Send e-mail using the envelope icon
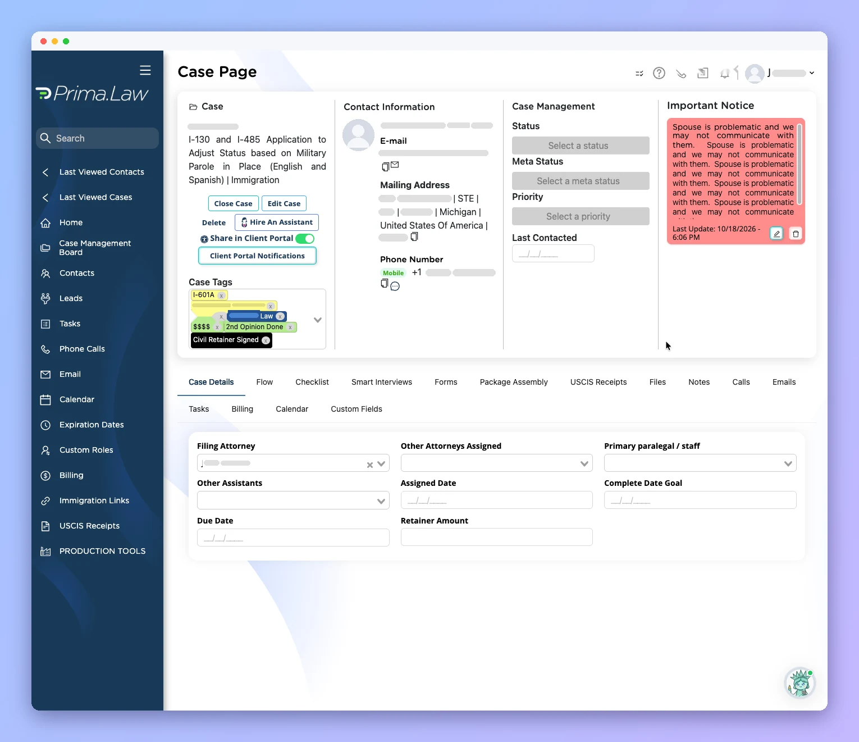 coord(395,165)
